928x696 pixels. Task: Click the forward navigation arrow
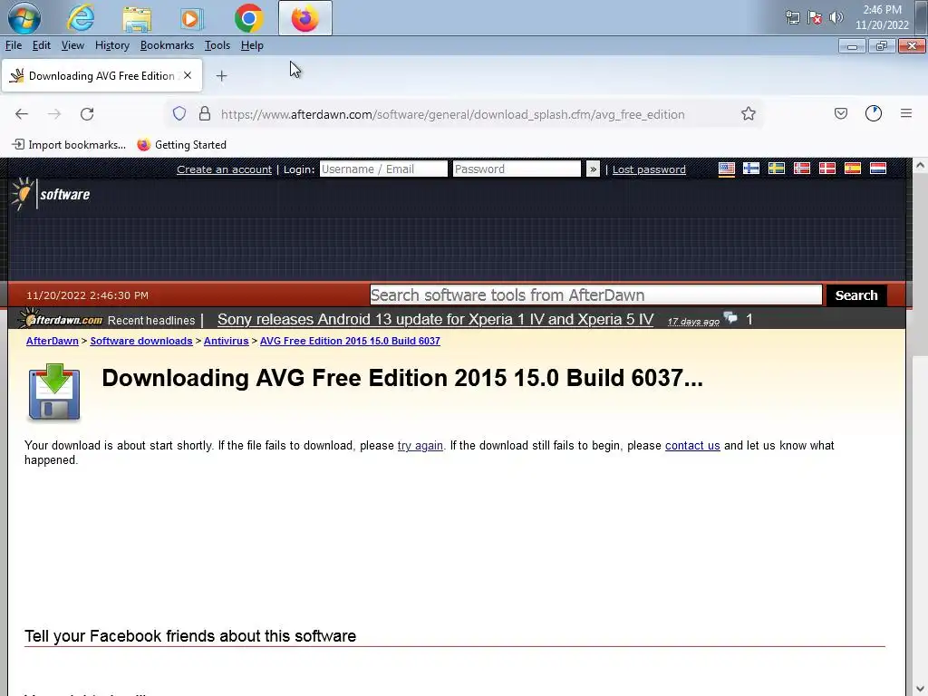[54, 113]
